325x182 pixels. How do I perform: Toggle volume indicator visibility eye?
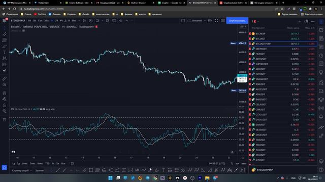coord(24,30)
